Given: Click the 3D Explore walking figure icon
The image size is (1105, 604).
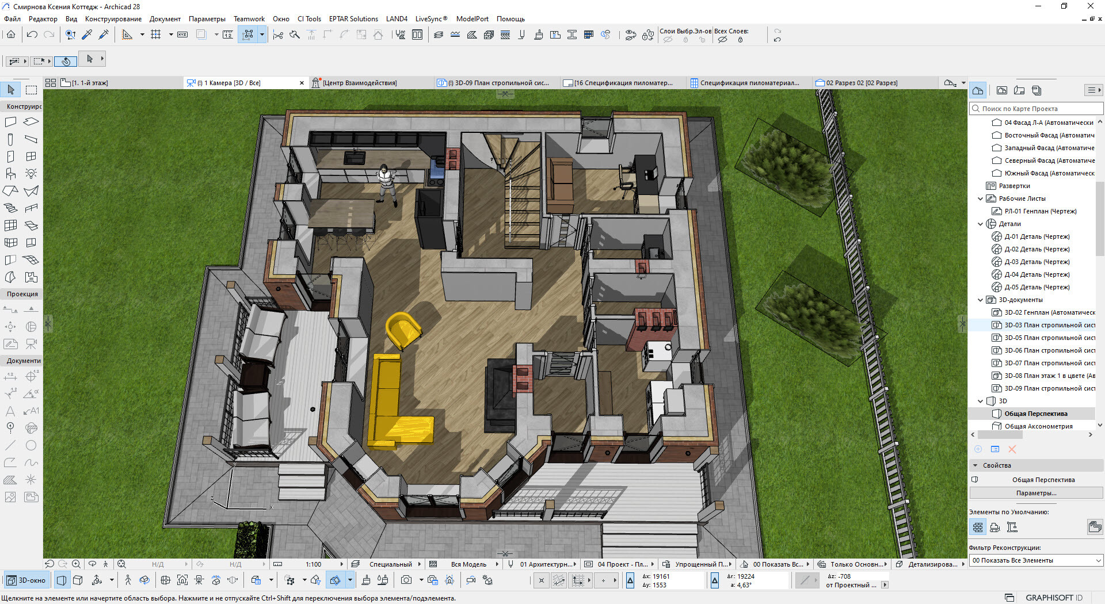Looking at the screenshot, I should point(128,580).
